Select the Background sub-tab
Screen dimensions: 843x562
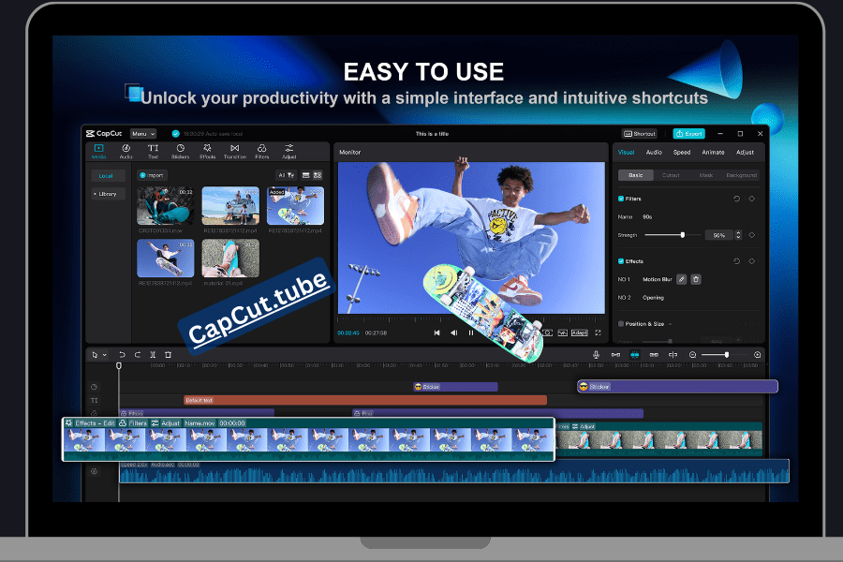742,175
